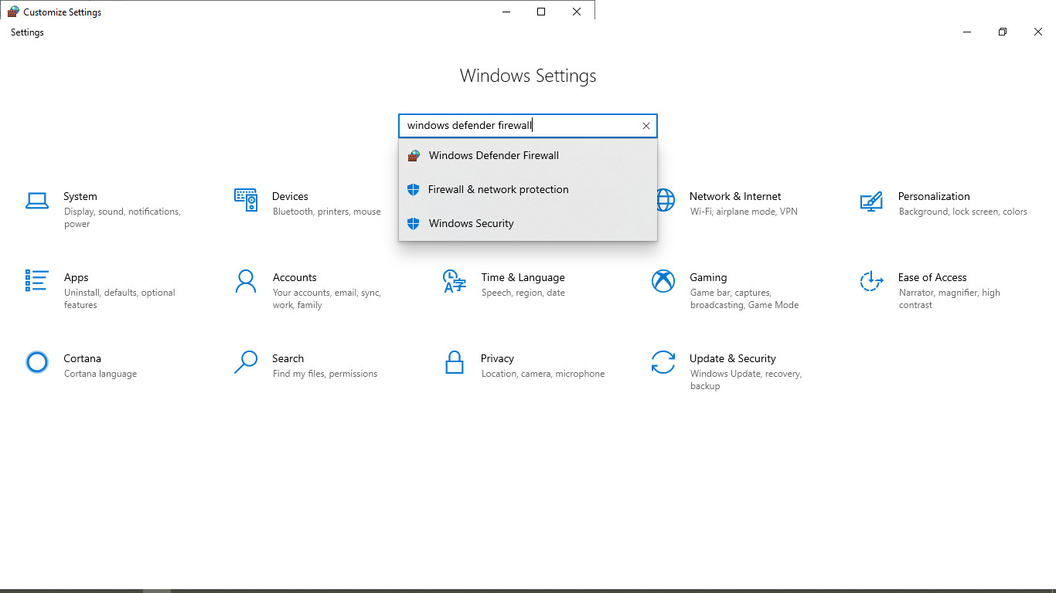Open the Devices keyboard and speaker icon
The height and width of the screenshot is (593, 1056).
[246, 199]
